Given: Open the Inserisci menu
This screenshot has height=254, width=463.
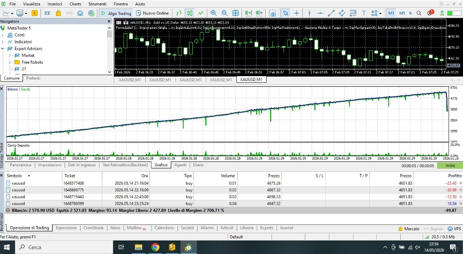Looking at the screenshot, I should coord(55,4).
